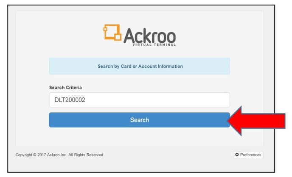Click the word Preferences in the footer button
The width and height of the screenshot is (292, 177).
251,155
